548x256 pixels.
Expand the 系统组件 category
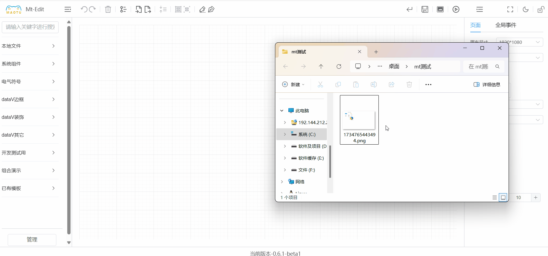[x=28, y=64]
